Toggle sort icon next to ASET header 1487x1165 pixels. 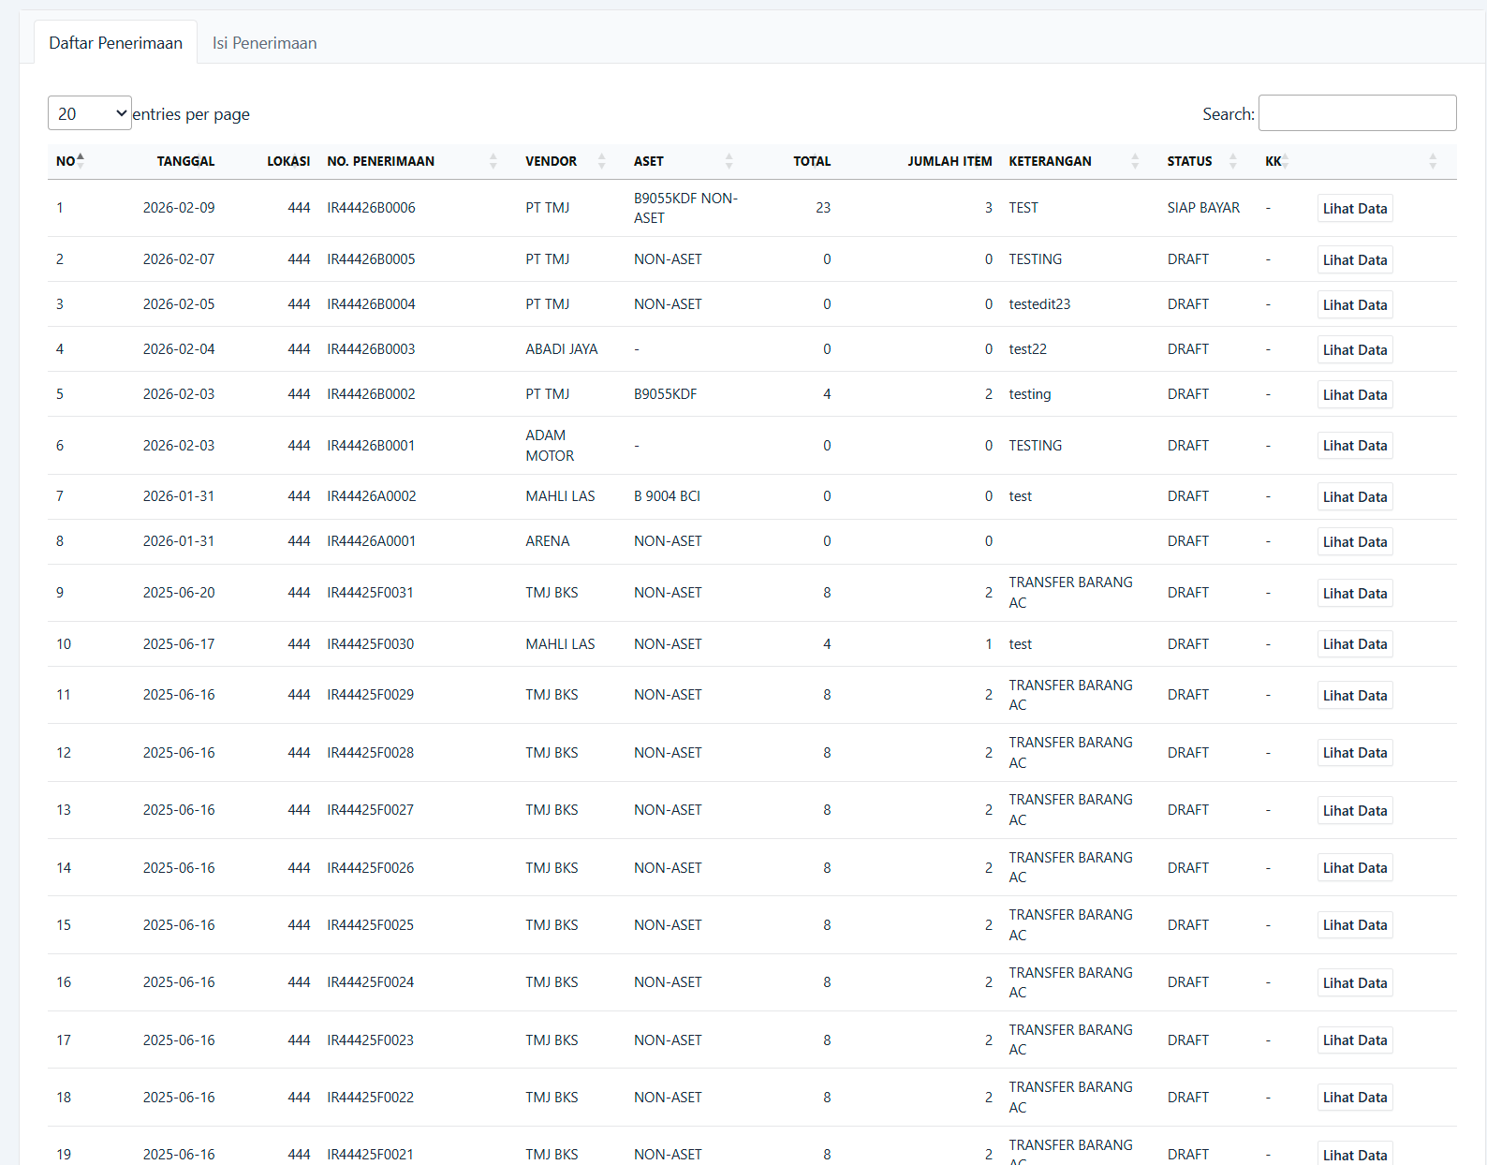[729, 161]
